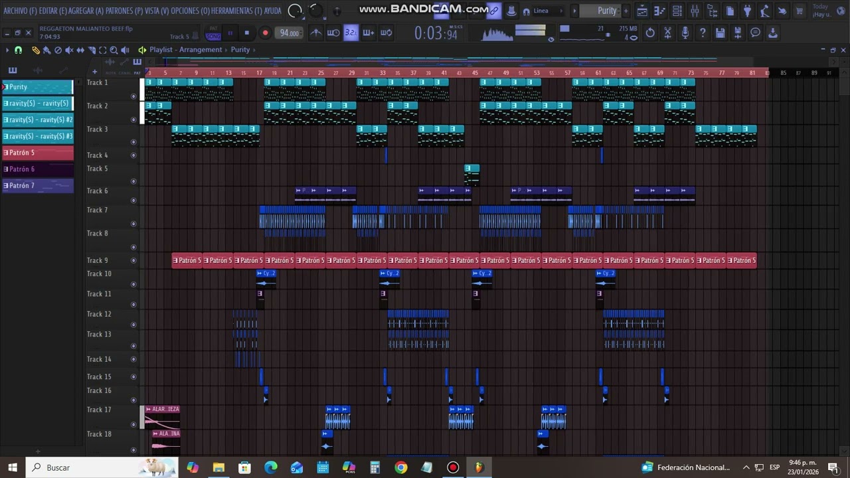This screenshot has height=478, width=850.
Task: Save the project with the floppy icon
Action: point(720,33)
